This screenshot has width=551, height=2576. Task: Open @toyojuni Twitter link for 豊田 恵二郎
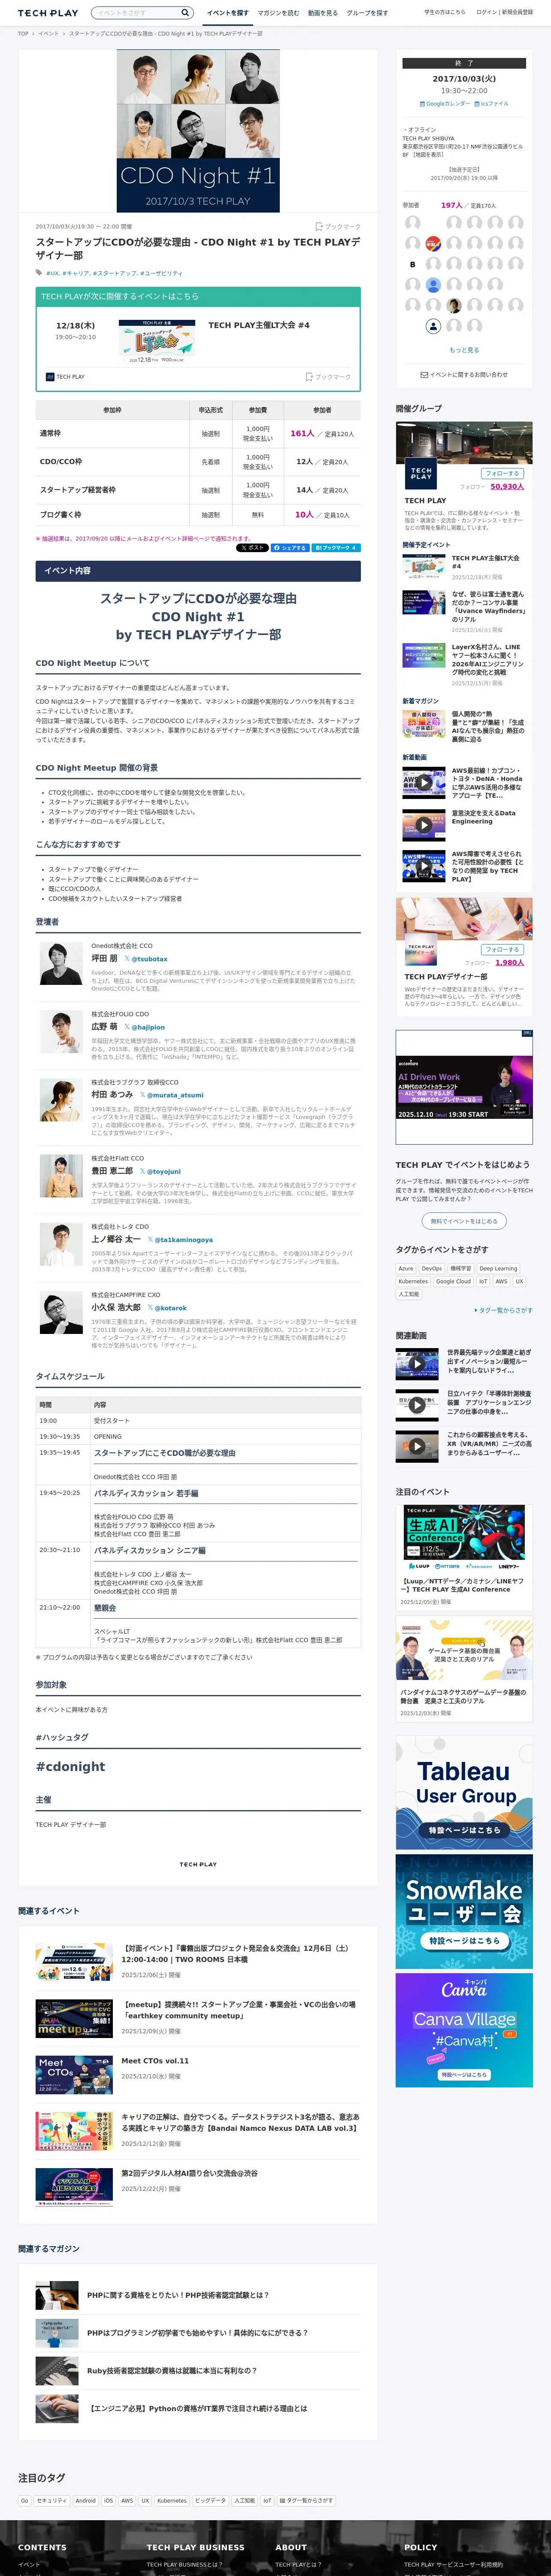point(160,1171)
